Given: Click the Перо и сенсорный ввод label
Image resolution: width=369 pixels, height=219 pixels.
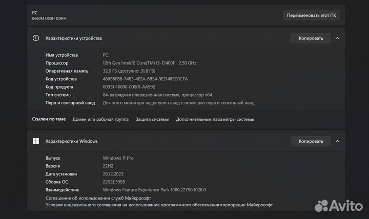Looking at the screenshot, I should pos(70,103).
